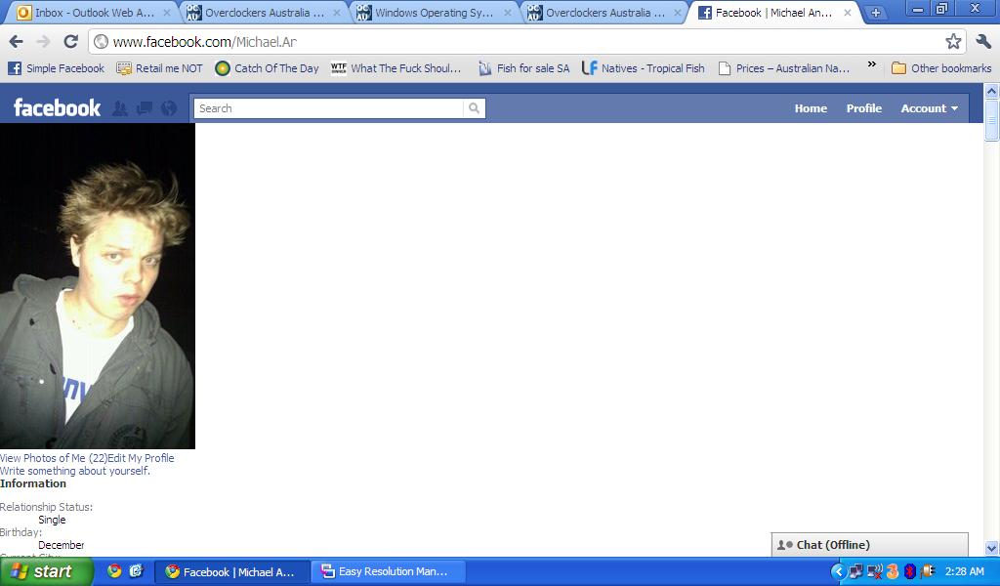Click the 2:28 AM clock
This screenshot has width=1000, height=586.
(x=964, y=571)
